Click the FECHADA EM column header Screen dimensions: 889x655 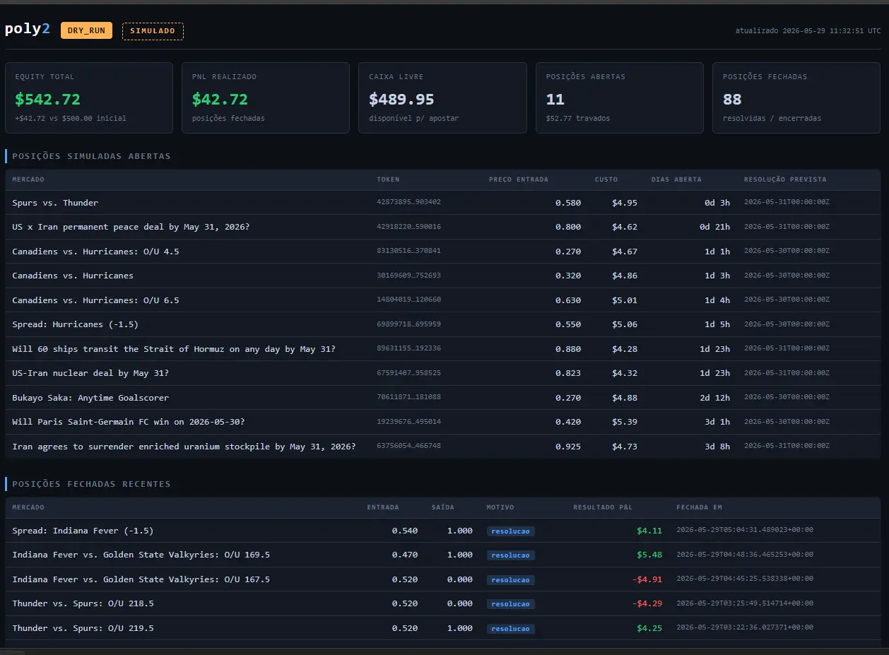699,507
